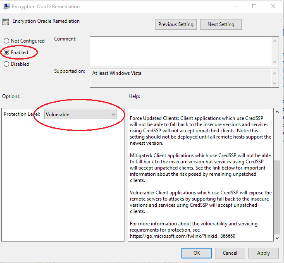This screenshot has height=263, width=284.
Task: Click inside the Comment text box
Action: [181, 51]
